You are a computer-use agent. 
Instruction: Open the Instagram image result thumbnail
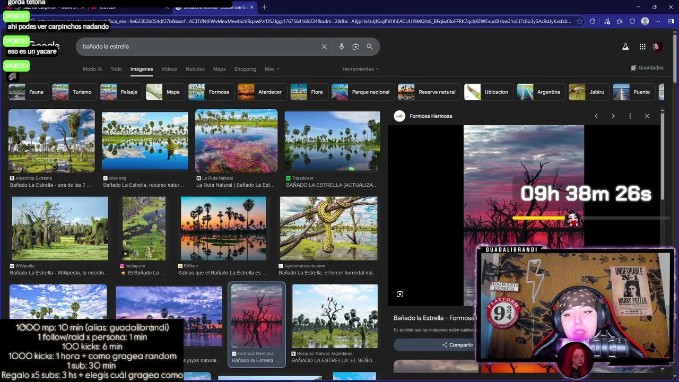tap(144, 229)
